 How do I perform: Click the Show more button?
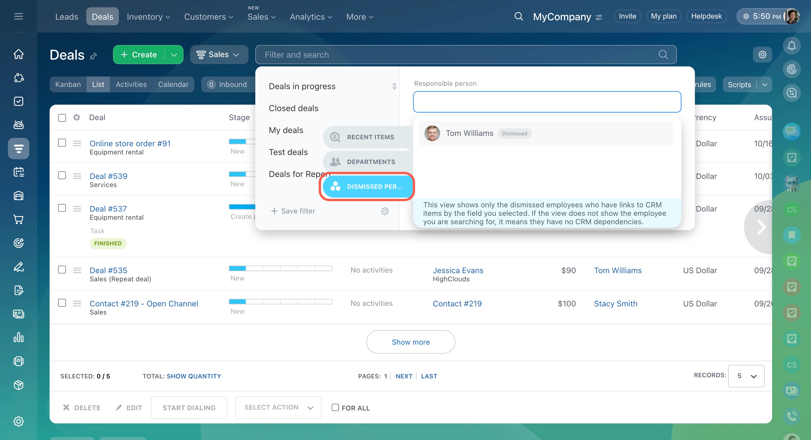[x=410, y=342]
